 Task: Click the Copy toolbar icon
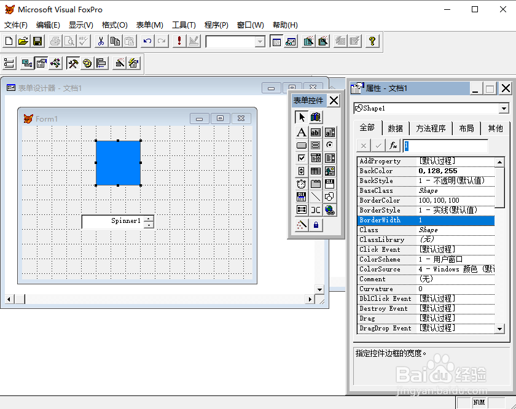115,41
